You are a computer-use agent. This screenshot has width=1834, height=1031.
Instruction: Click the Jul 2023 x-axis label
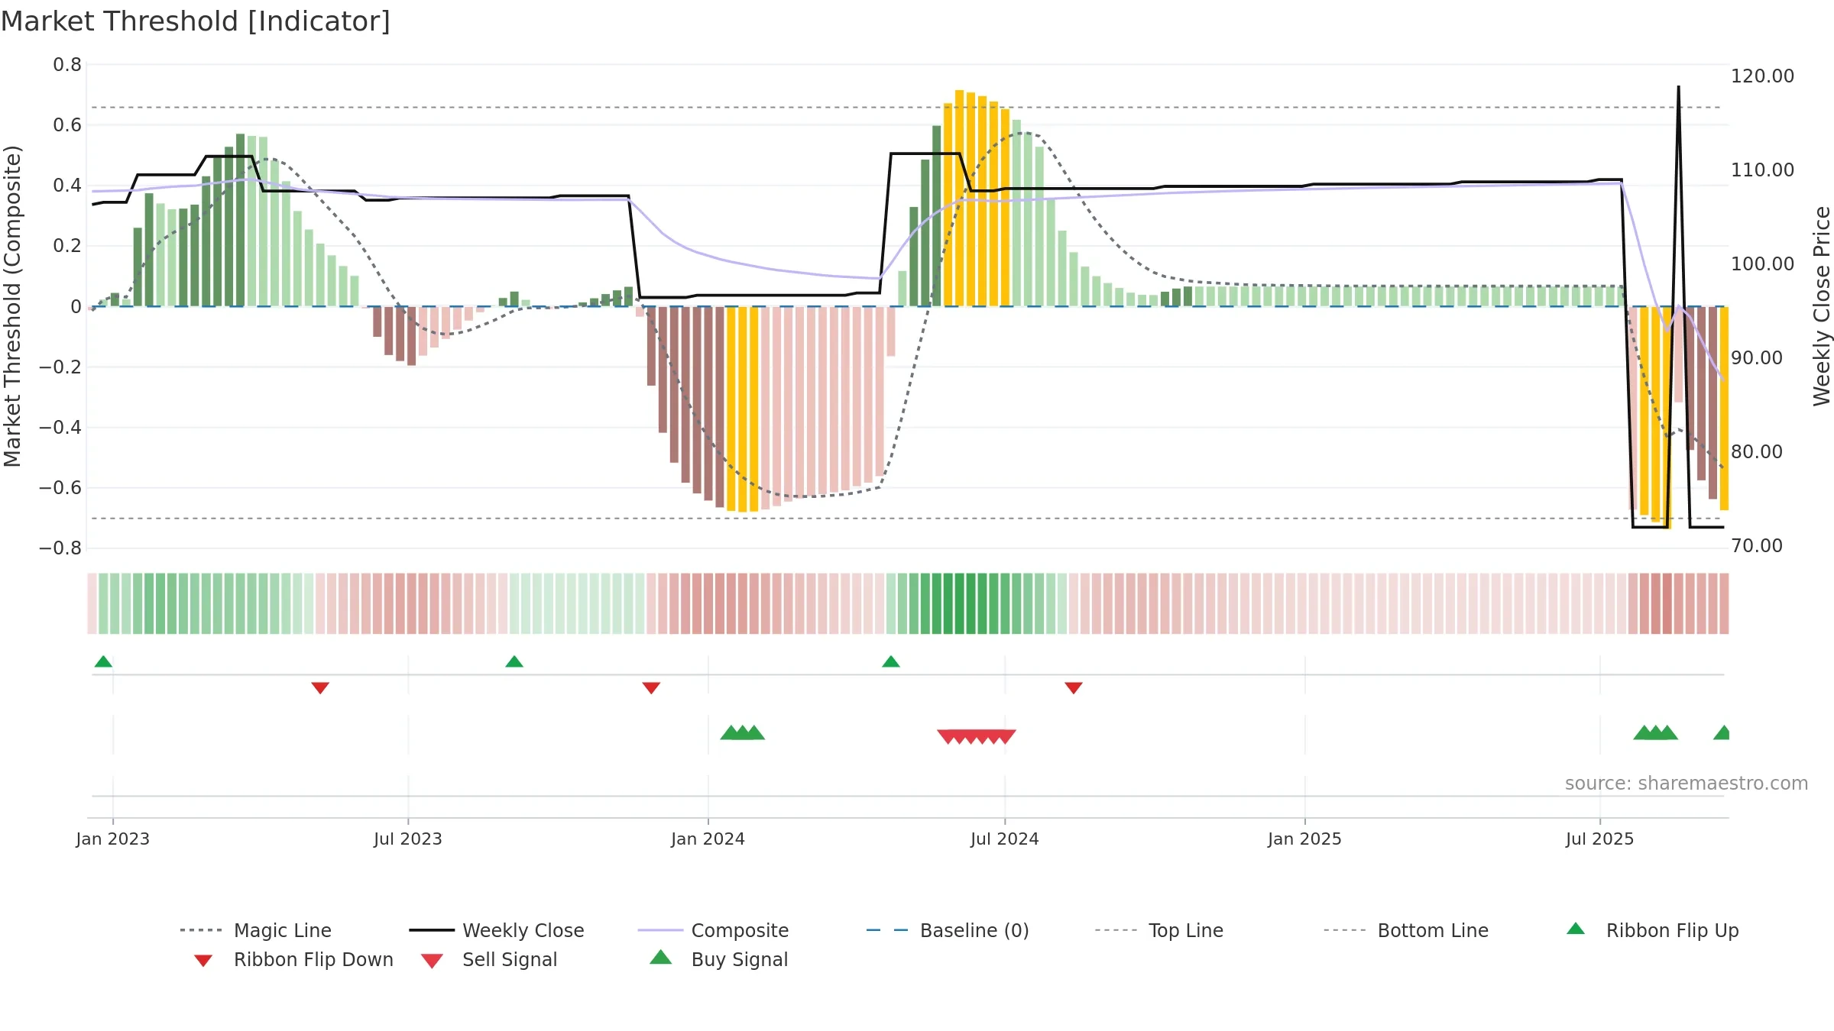[408, 839]
